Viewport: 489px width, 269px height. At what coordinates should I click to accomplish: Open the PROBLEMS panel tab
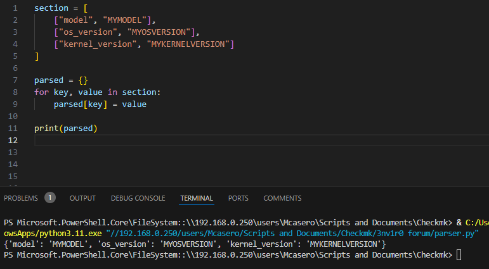click(21, 198)
